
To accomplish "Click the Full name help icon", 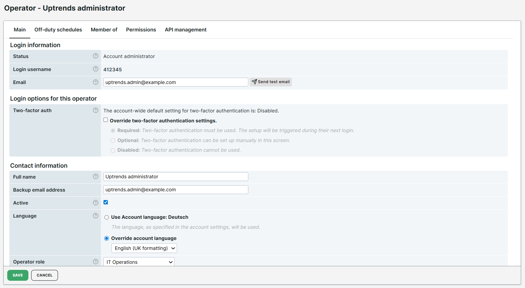I will point(95,176).
